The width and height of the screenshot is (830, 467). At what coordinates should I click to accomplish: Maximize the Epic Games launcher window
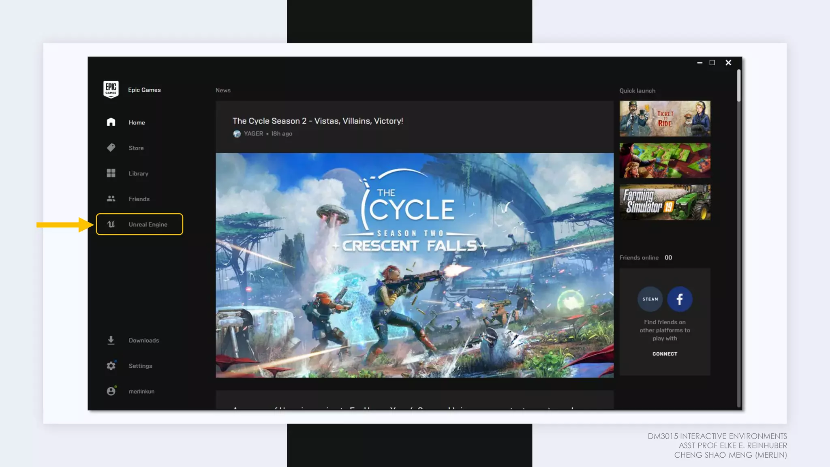pyautogui.click(x=712, y=63)
